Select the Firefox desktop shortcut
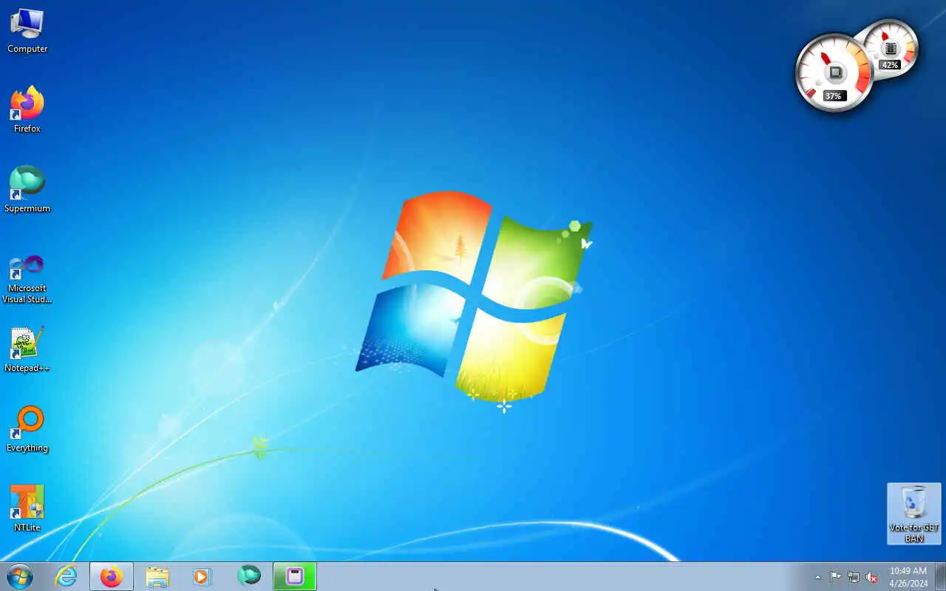Viewport: 946px width, 591px height. [27, 109]
